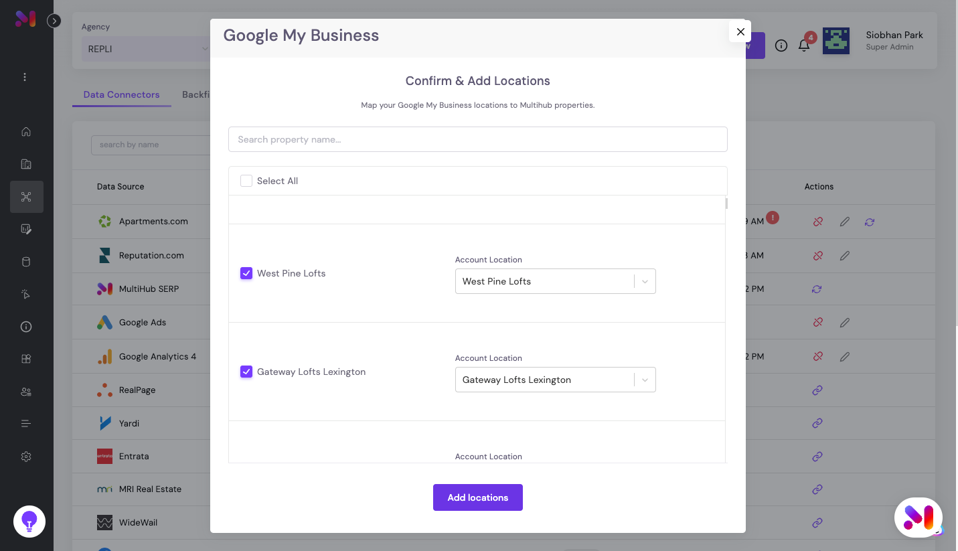958x551 pixels.
Task: Click the WideWail data source name
Action: tap(139, 522)
